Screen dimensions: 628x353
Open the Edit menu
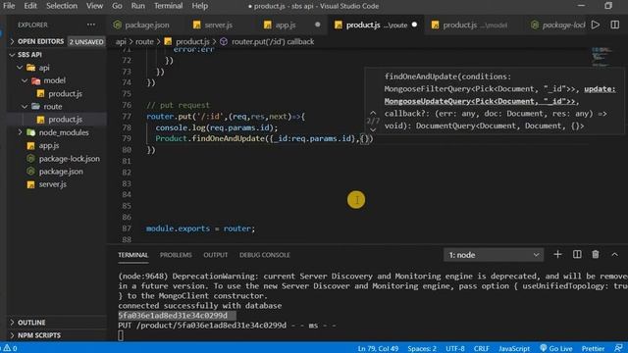(30, 6)
